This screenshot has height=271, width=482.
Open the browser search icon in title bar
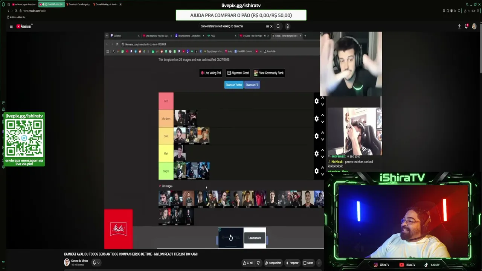pyautogui.click(x=467, y=5)
